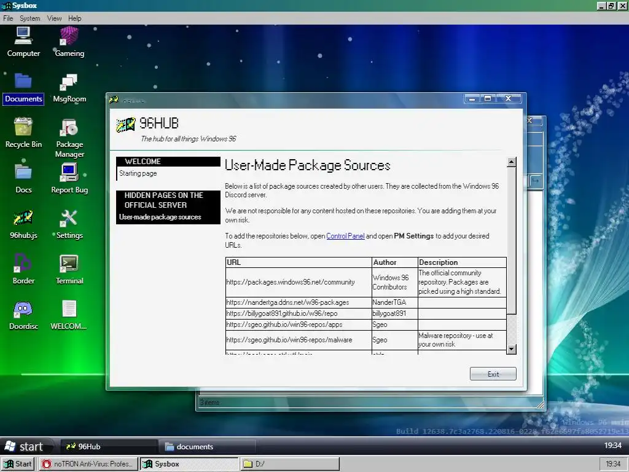Screen dimensions: 629x472
Task: Click the Description column header
Action: click(x=462, y=262)
